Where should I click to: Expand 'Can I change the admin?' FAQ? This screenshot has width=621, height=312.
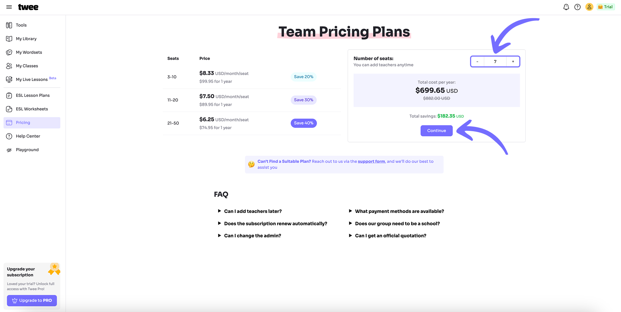[x=252, y=236]
